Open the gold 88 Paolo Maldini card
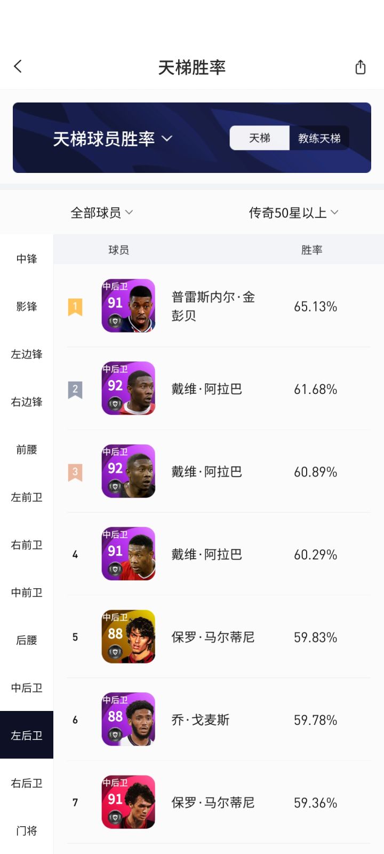Screen dimensions: 384x854 129,636
